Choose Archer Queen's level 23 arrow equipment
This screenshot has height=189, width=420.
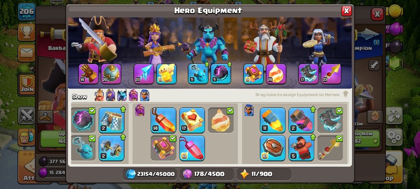pyautogui.click(x=144, y=73)
